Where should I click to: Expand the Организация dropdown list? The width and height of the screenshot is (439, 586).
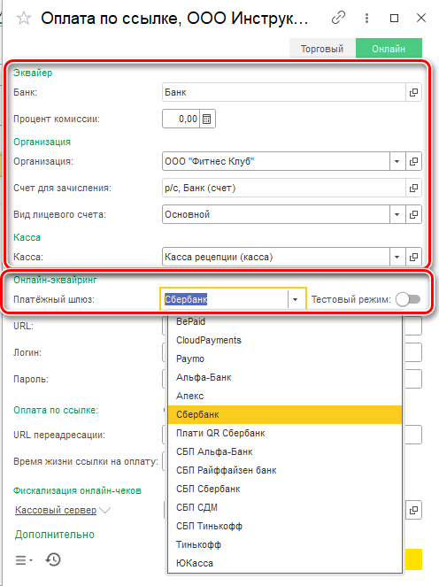(397, 161)
